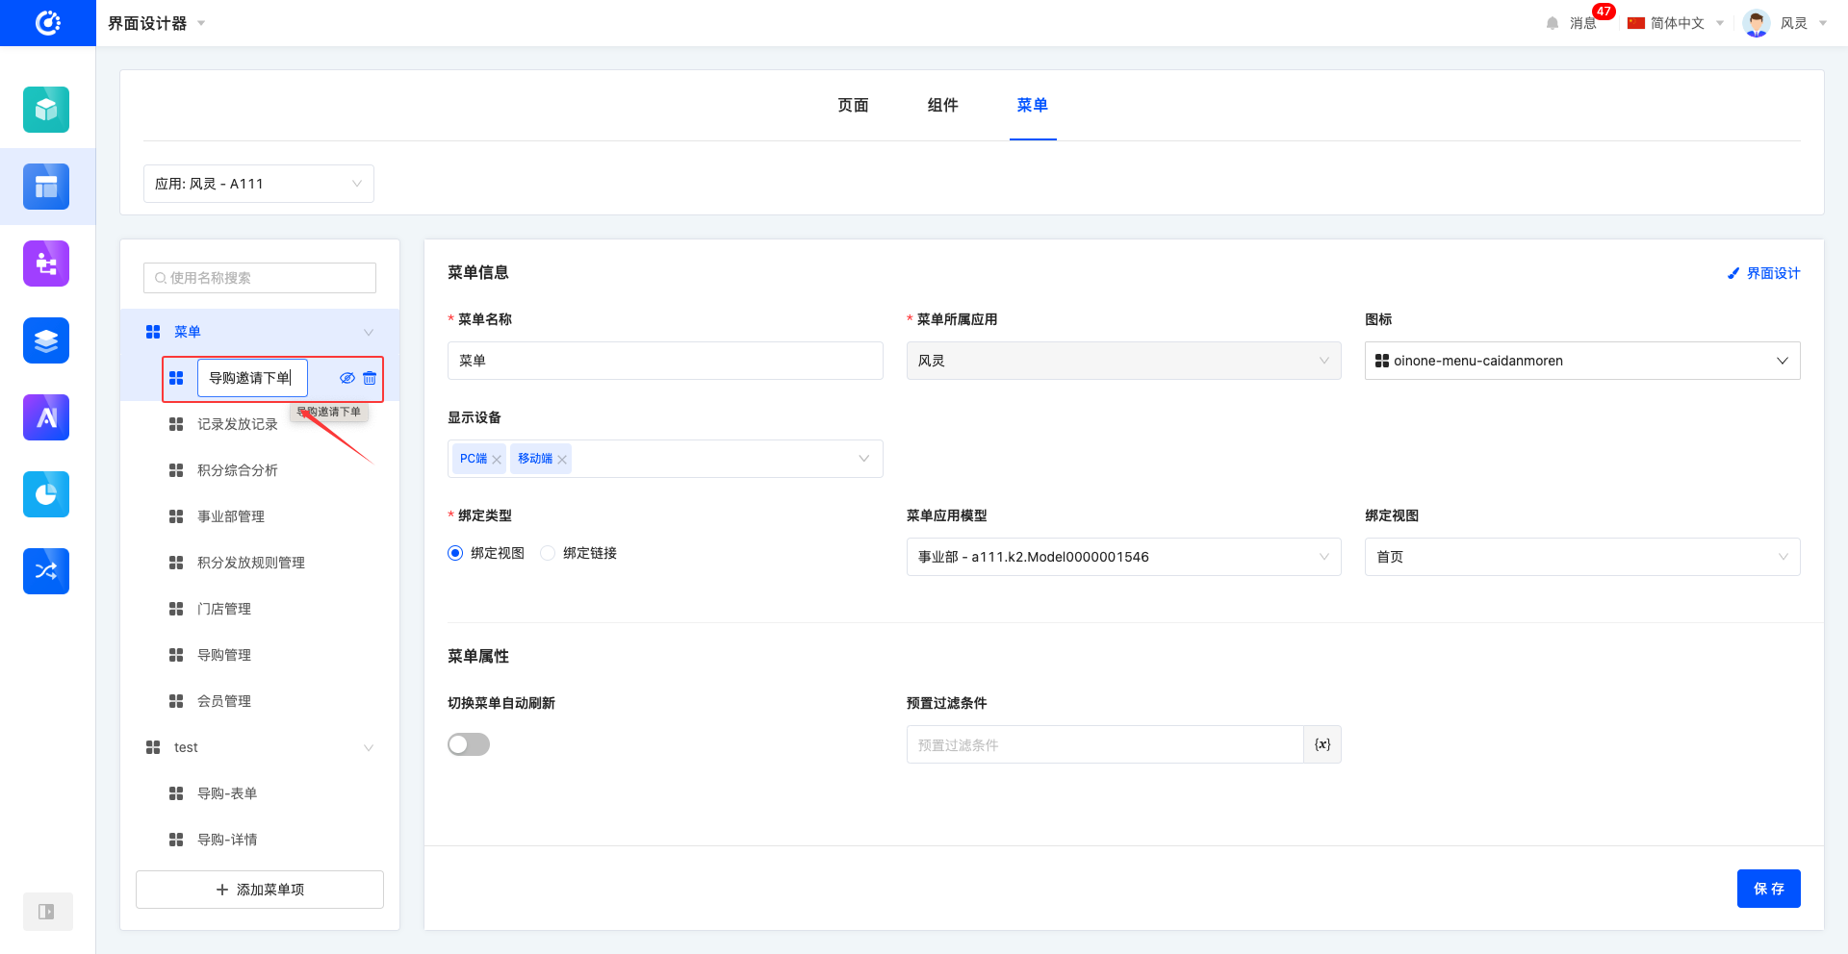The height and width of the screenshot is (954, 1848).
Task: Open the pie chart icon in sidebar
Action: coord(46,494)
